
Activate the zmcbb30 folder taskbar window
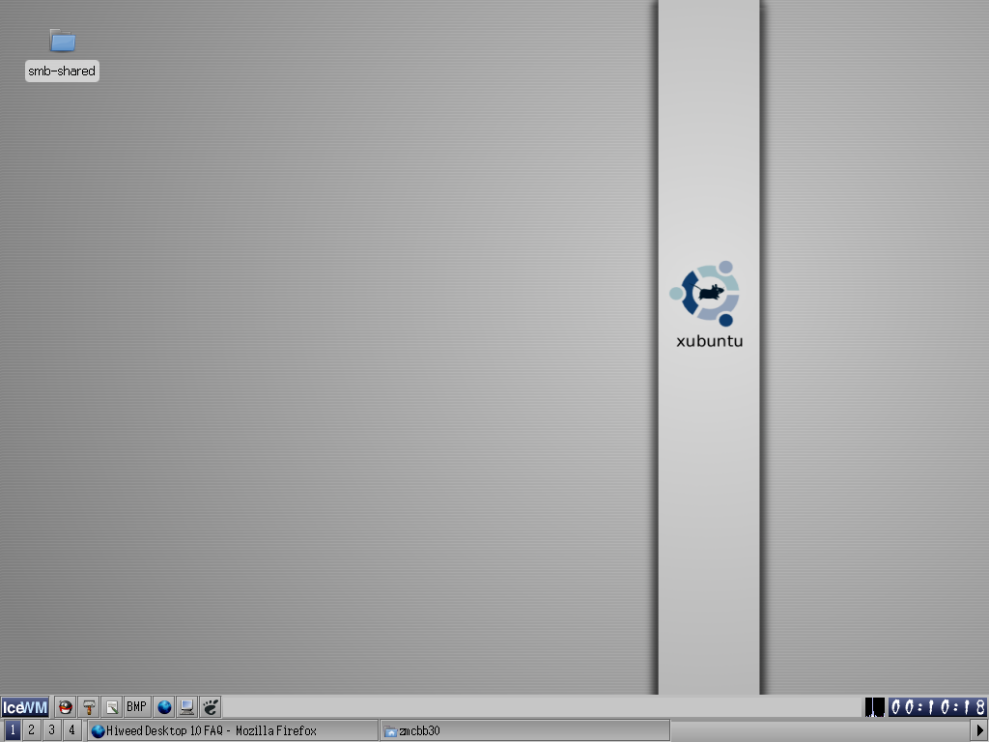coord(524,730)
